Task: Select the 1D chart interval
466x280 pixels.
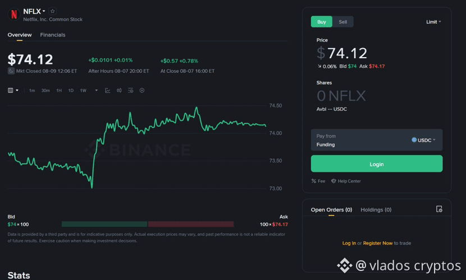Action: point(71,90)
